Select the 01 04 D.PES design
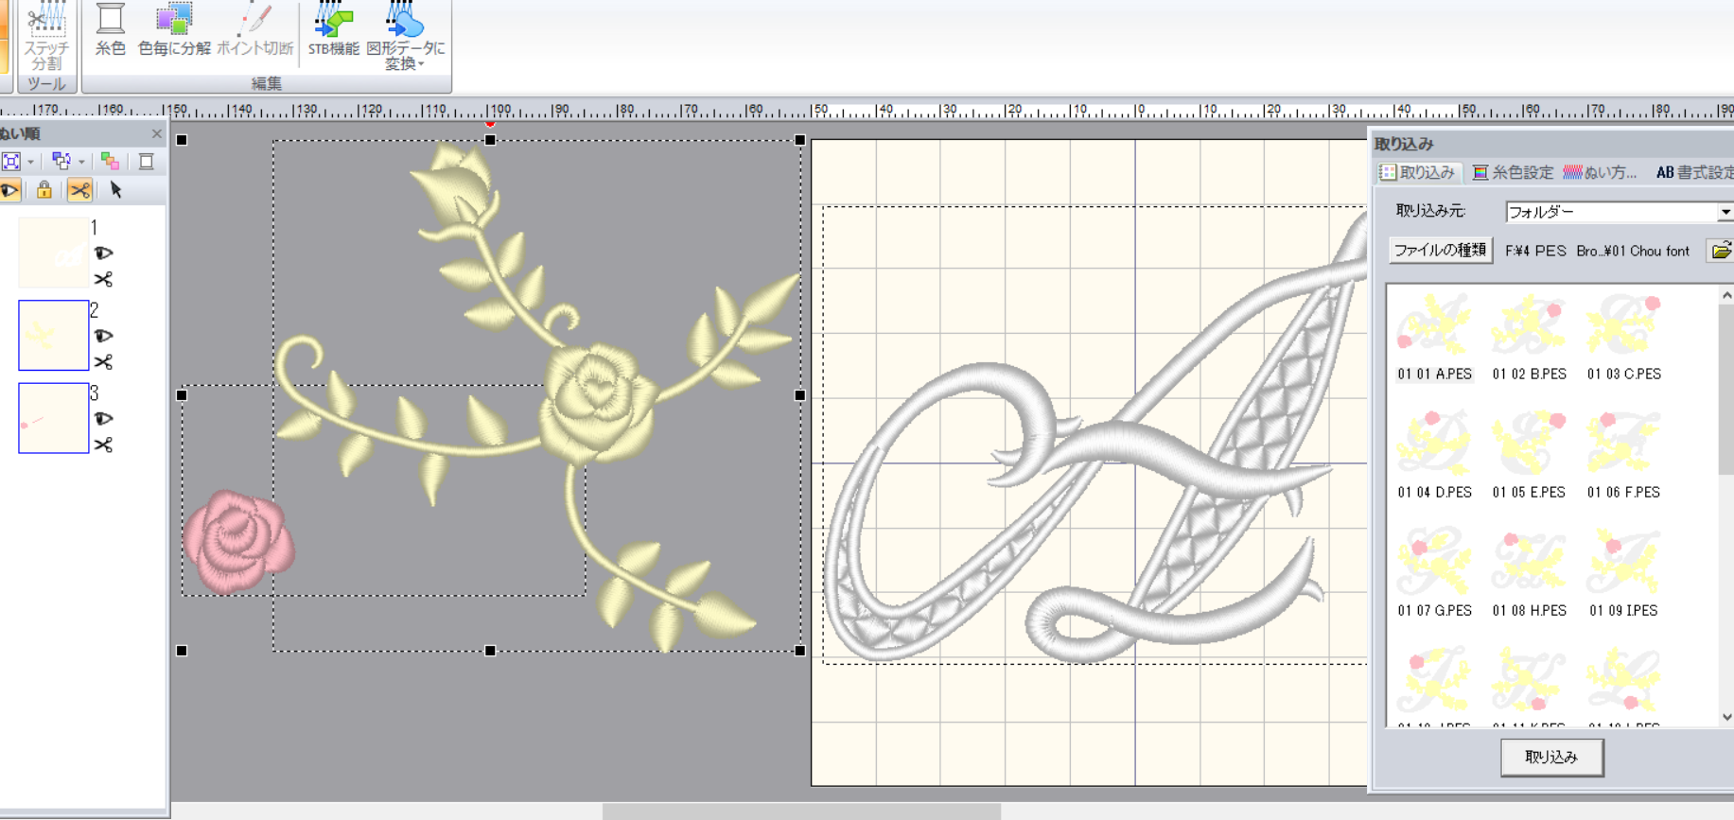Screen dimensions: 1734x820 1434,455
